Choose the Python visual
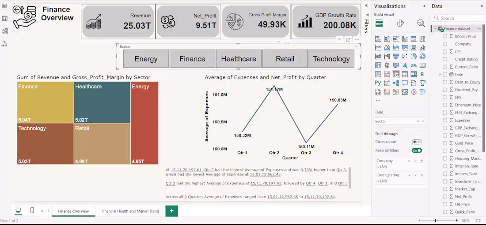Image resolution: width=486 pixels, height=225 pixels. click(x=378, y=83)
